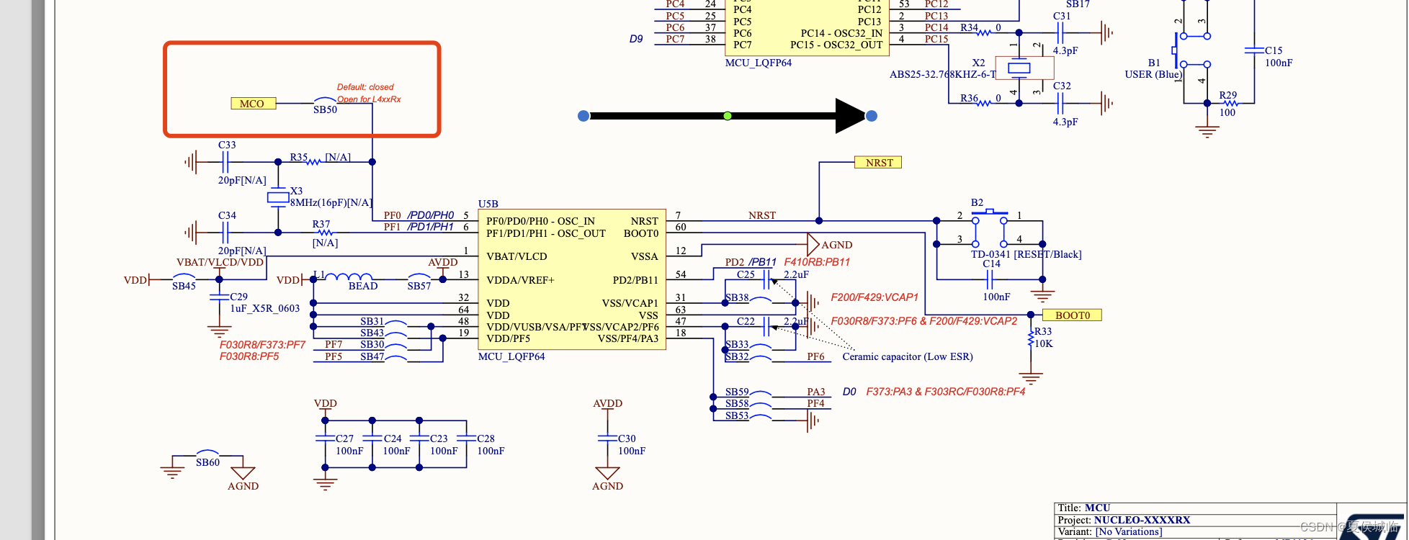This screenshot has height=540, width=1409.
Task: Click the SB60 solder bridge label
Action: [x=207, y=462]
